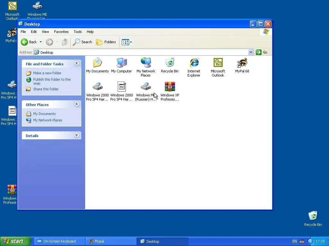Collapse the Other Places panel

click(x=76, y=104)
